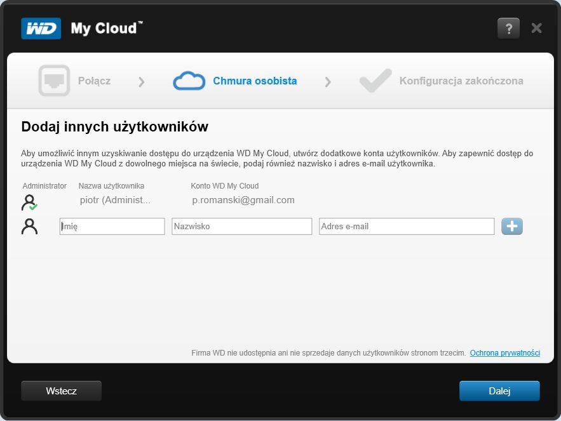Image resolution: width=561 pixels, height=421 pixels.
Task: Select the Konfiguracja zakończona step
Action: (x=461, y=81)
